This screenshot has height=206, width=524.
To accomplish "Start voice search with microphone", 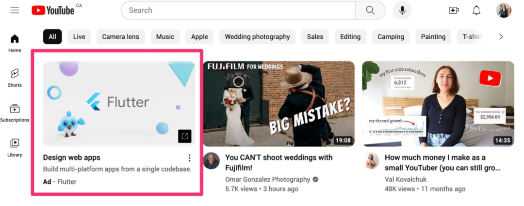I will click(402, 10).
